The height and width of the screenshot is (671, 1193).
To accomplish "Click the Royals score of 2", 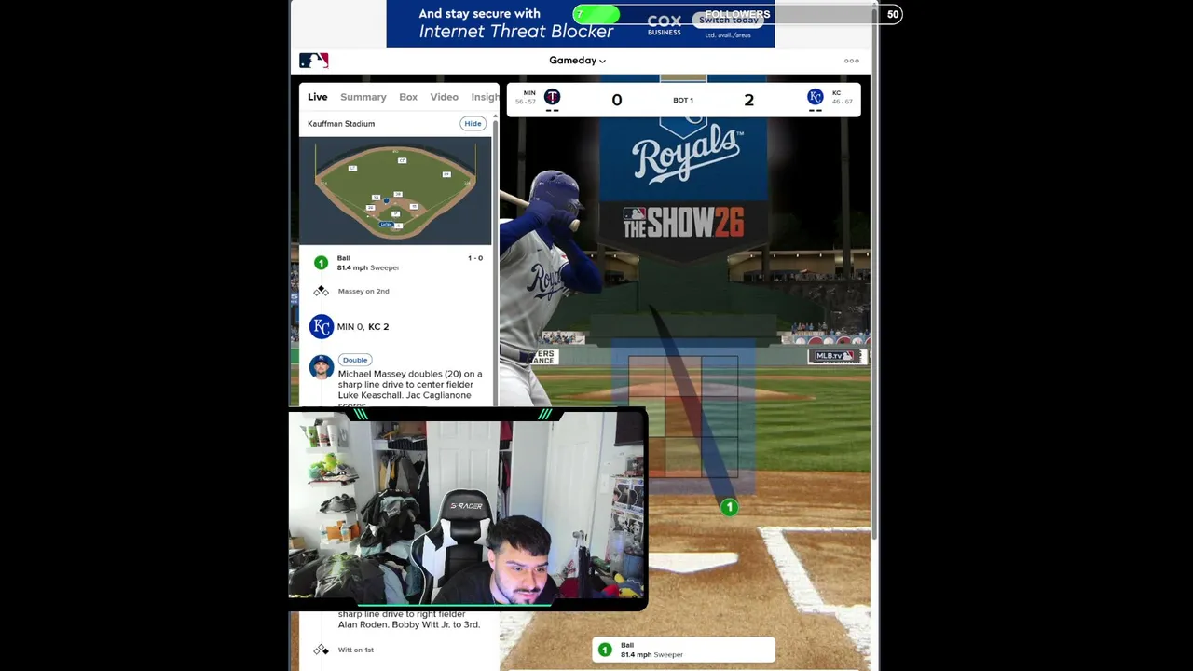I will [x=748, y=101].
